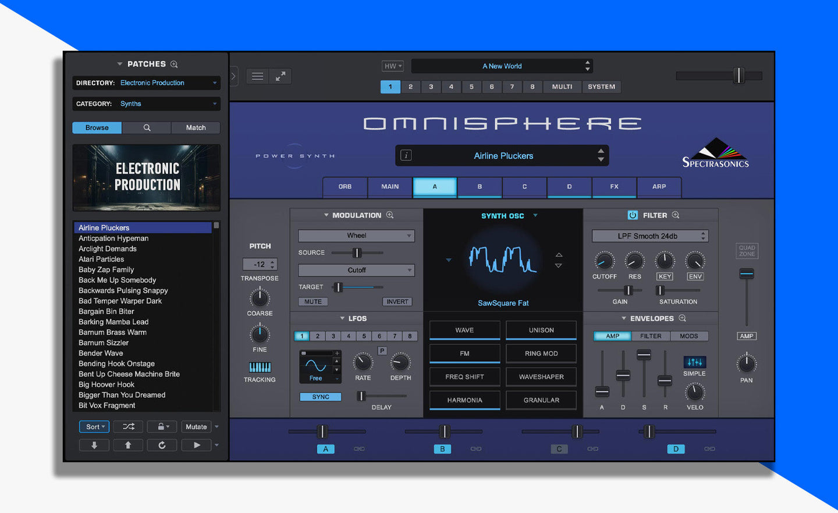Open the modulation target Cutoff dropdown
Viewport: 838px width, 513px height.
(x=356, y=270)
